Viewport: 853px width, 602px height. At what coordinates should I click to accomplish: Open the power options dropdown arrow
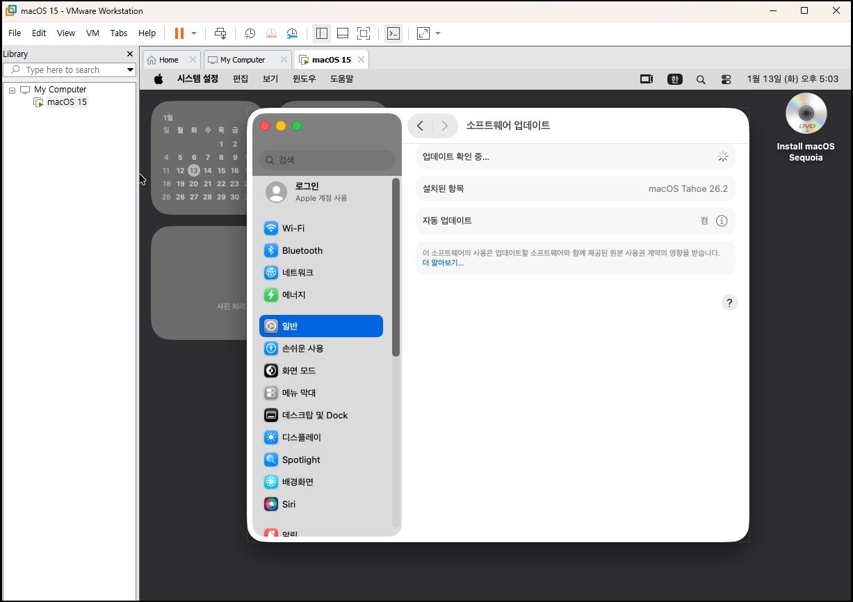[x=194, y=33]
